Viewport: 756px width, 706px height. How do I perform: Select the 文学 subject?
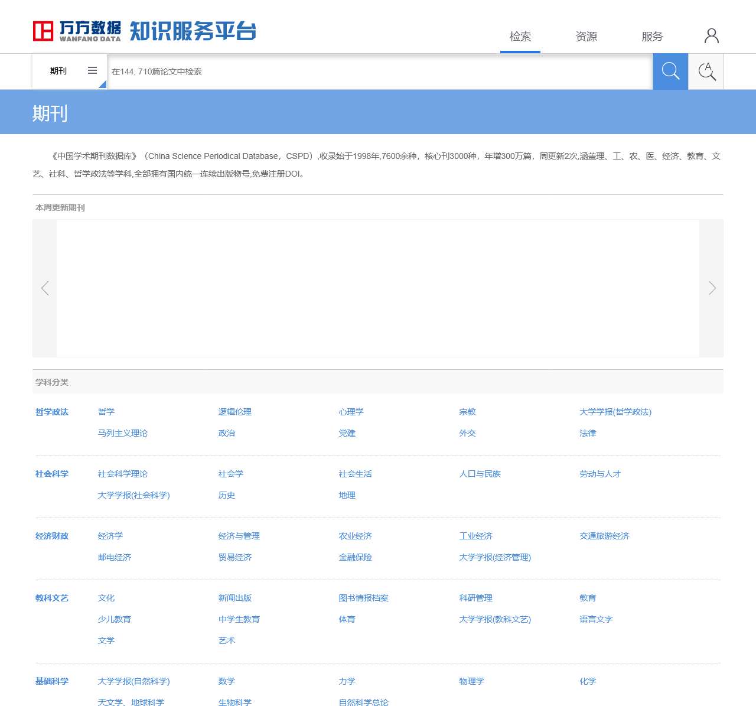[x=106, y=641]
